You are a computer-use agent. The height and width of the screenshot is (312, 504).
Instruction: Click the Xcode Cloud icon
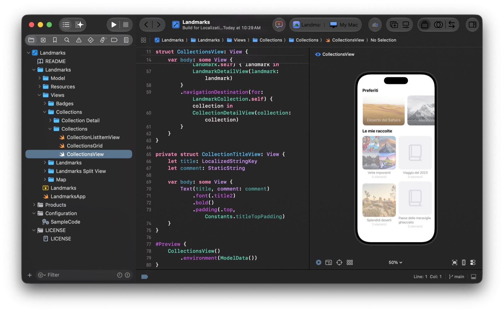point(375,25)
